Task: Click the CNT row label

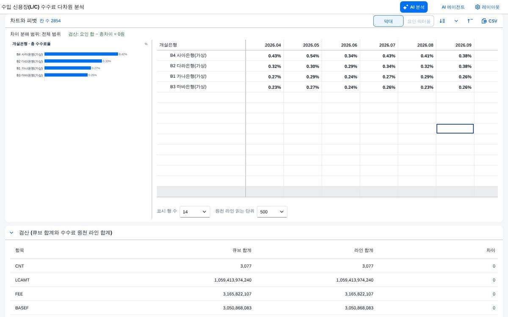Action: pos(20,266)
